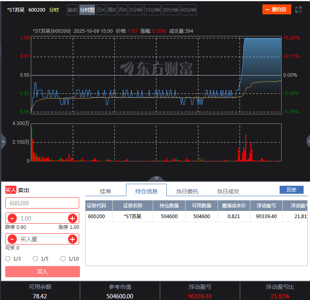Click cost price cell 0.821

(x=234, y=217)
